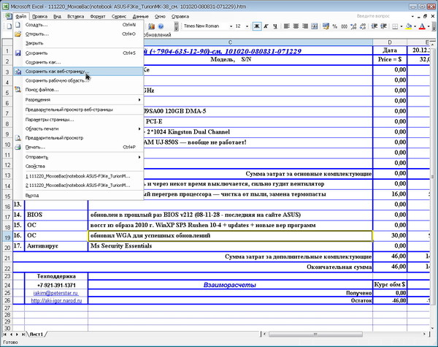Open the Формат menu
This screenshot has width=438, height=347.
(98, 17)
